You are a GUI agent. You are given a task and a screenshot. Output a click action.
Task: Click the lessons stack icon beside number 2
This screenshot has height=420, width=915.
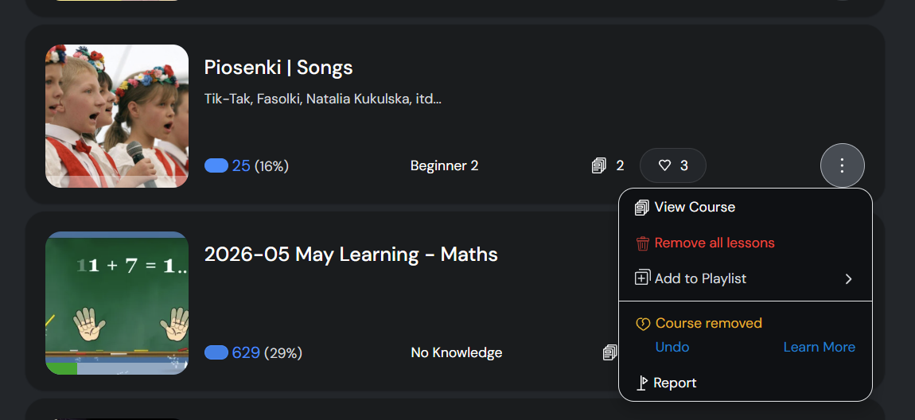click(598, 166)
